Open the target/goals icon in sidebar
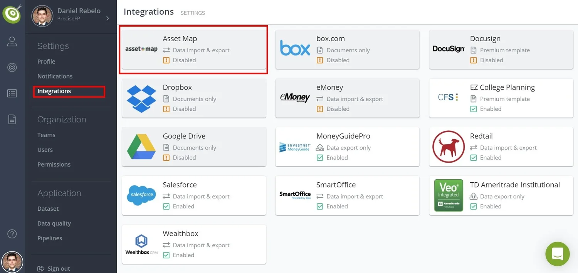This screenshot has height=273, width=578. [12, 68]
